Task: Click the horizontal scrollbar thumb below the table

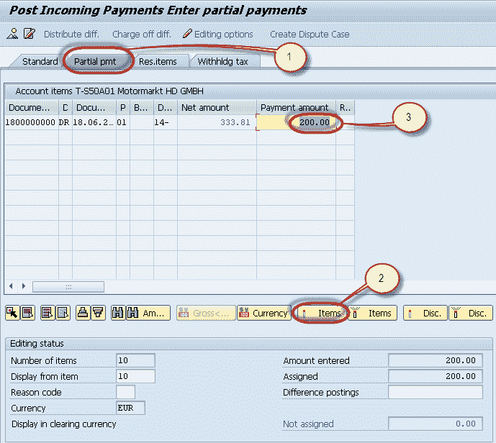Action: [x=68, y=287]
